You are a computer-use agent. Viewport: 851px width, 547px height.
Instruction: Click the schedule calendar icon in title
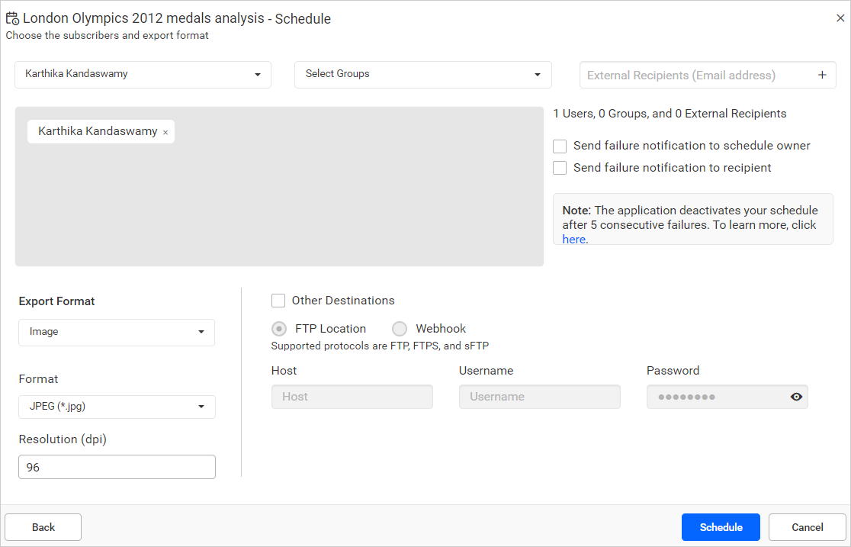coord(12,18)
